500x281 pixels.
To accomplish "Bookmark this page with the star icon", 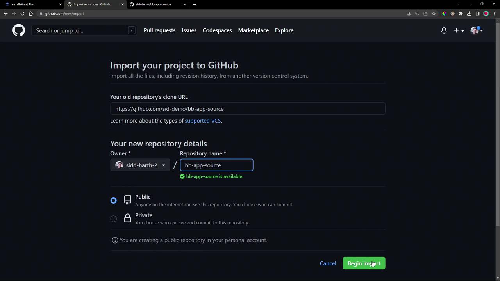I will point(434,14).
